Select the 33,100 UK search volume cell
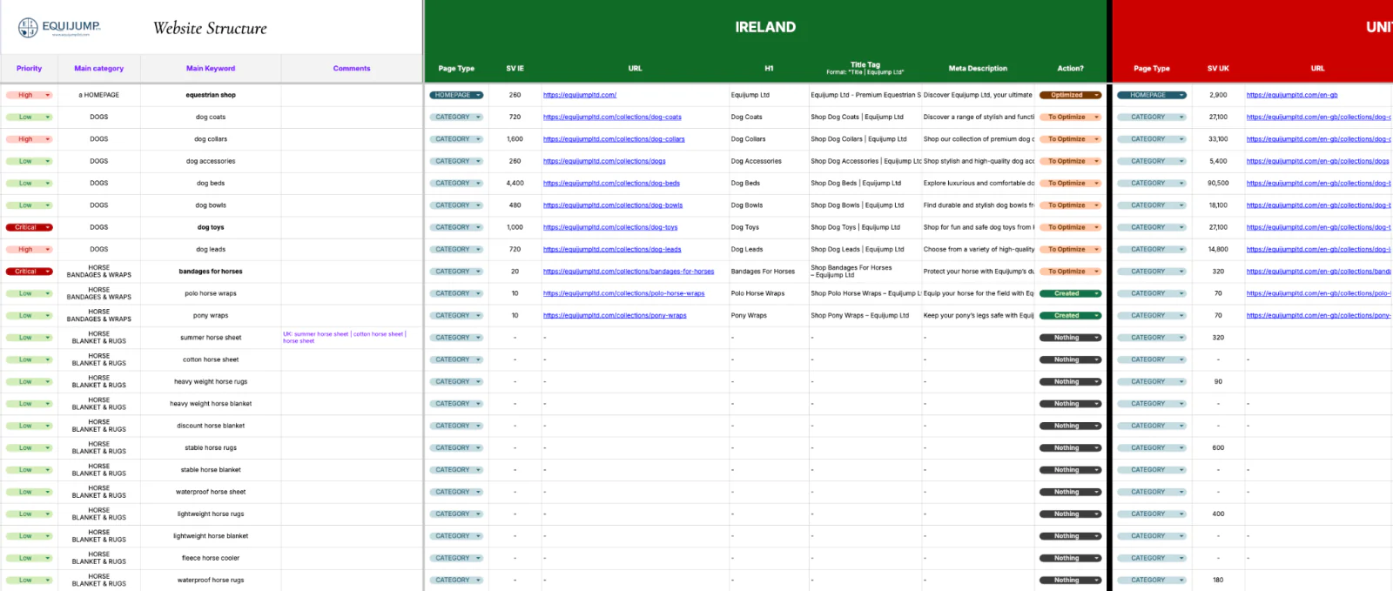 point(1218,139)
